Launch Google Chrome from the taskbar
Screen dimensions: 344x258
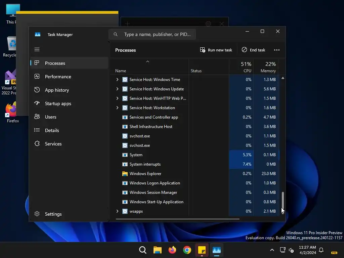click(187, 250)
